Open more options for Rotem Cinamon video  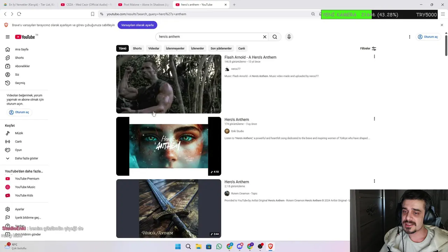[x=374, y=181]
